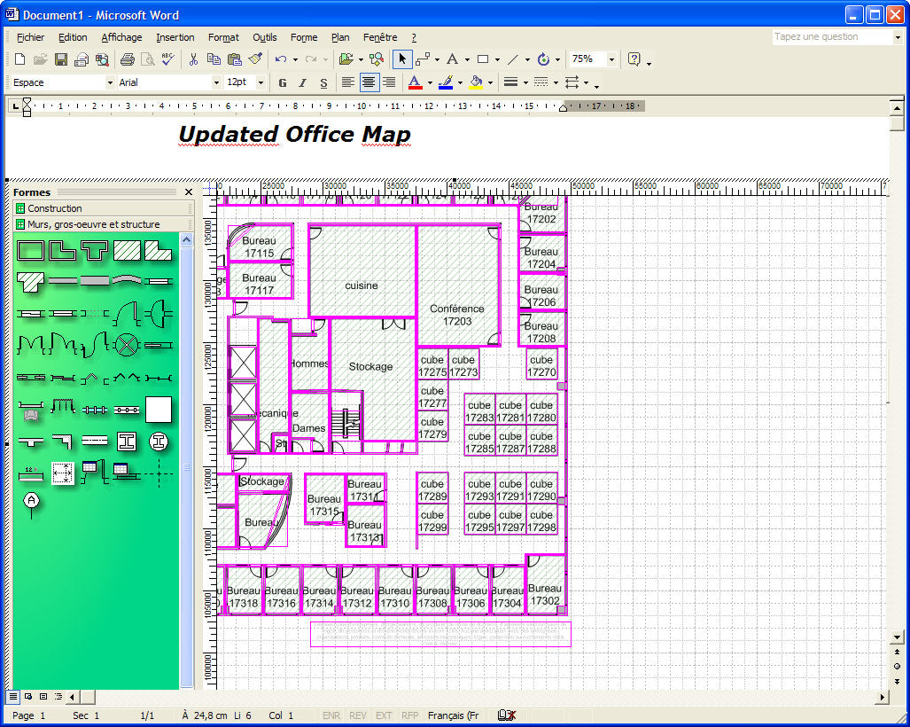Choose the Text tool
The width and height of the screenshot is (910, 727).
(452, 59)
